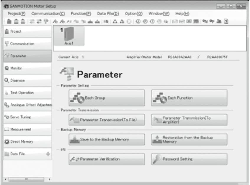Click Save to the Backup Memory

(x=107, y=139)
